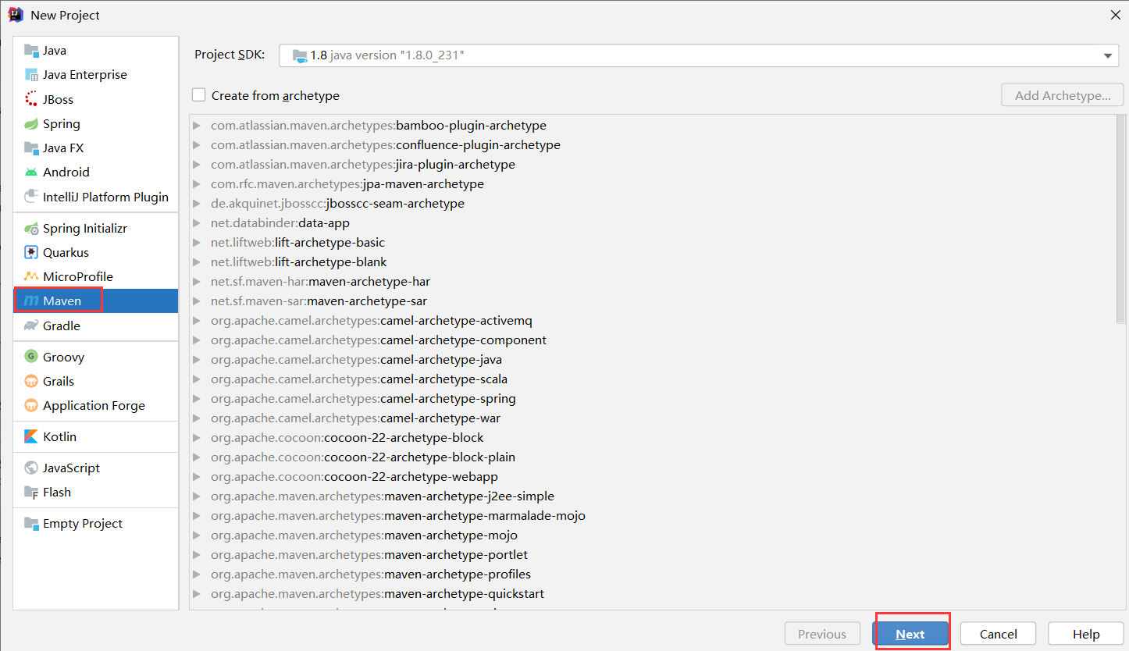1129x651 pixels.
Task: Click the Android robot icon
Action: tap(31, 172)
